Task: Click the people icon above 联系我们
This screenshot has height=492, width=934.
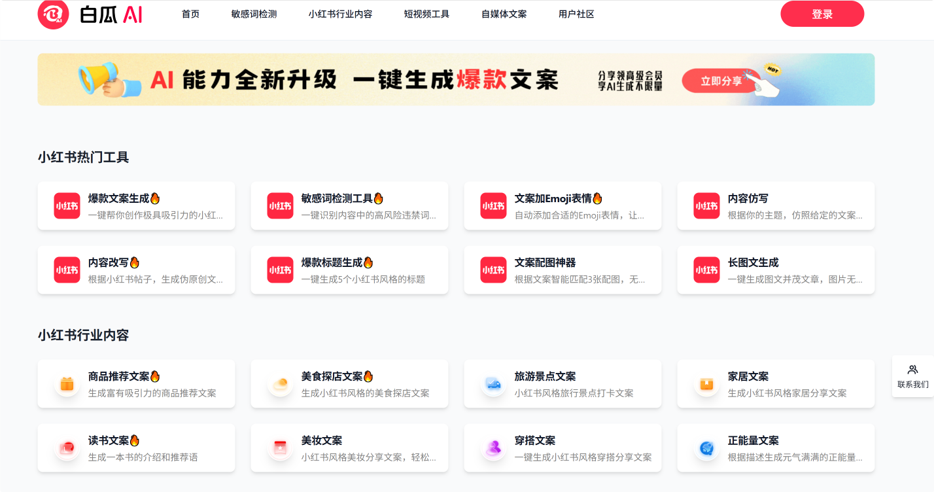Action: coord(913,370)
